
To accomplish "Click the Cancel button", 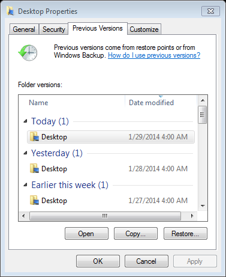I will [146, 261].
